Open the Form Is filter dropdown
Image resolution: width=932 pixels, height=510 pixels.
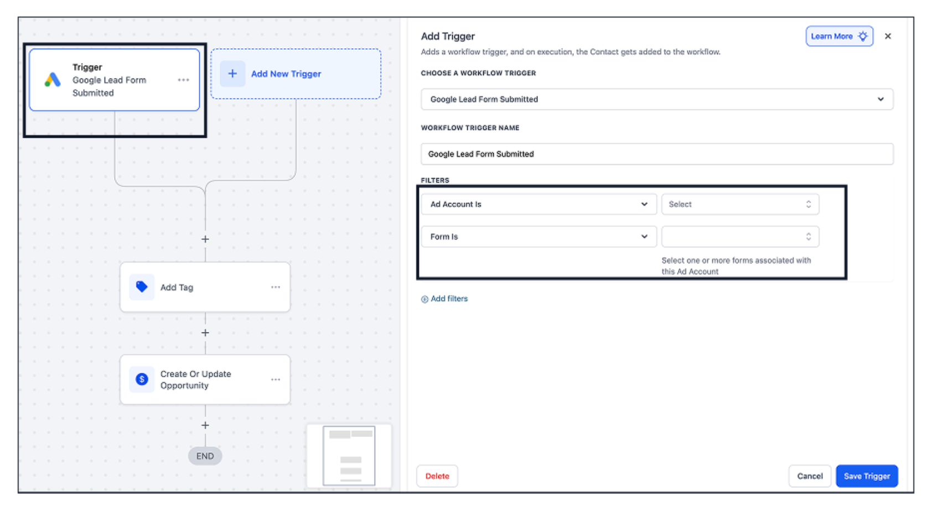click(x=539, y=236)
